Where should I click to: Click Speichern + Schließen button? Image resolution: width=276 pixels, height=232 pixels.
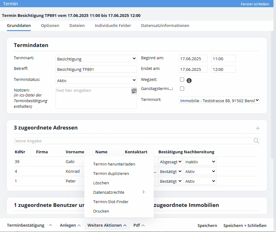(245, 225)
